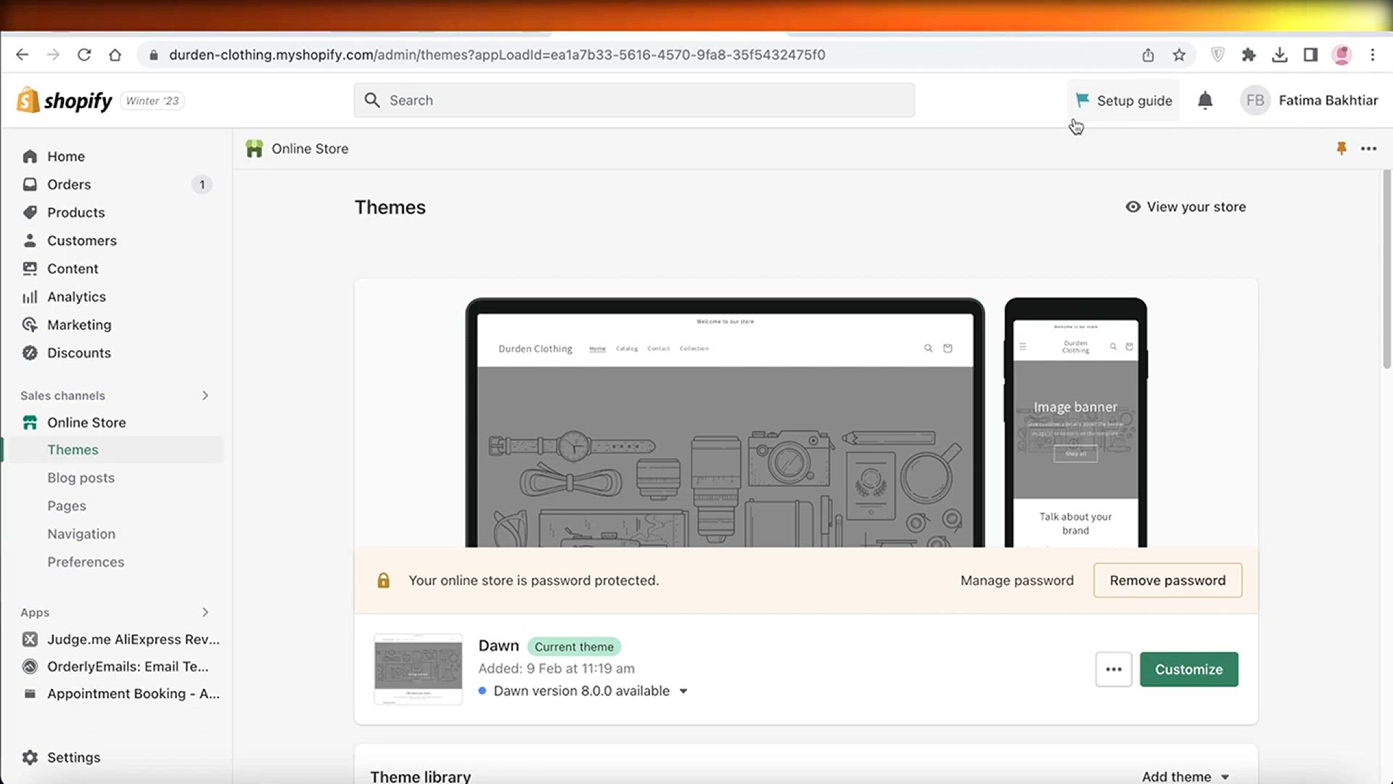Click View your store link

tap(1186, 207)
